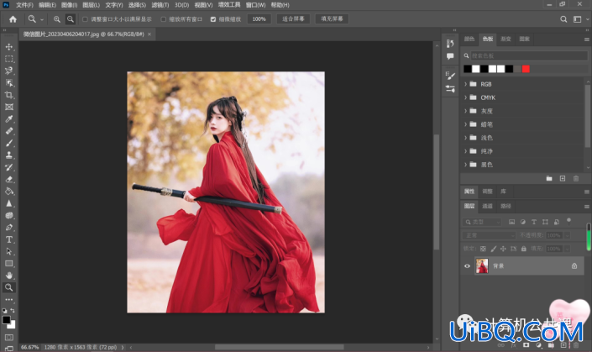
Task: Pick the red recent swatch
Action: (x=526, y=69)
